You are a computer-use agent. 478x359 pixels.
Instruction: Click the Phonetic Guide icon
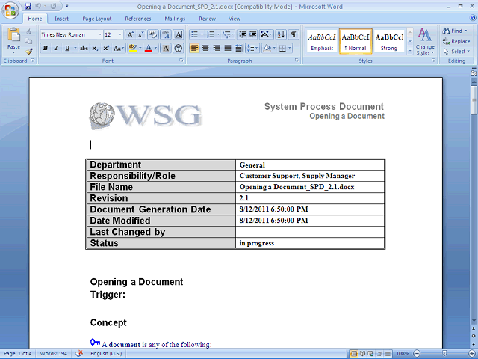[166, 34]
